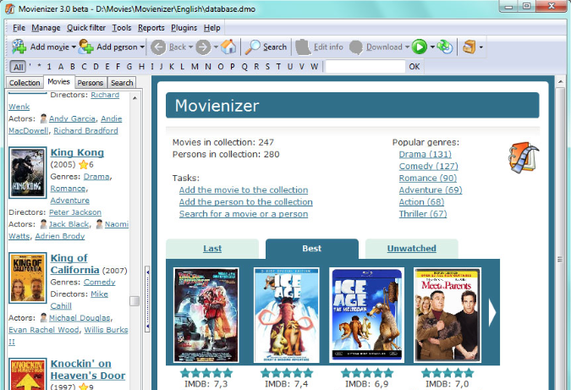The image size is (571, 390).
Task: Click the OK button by filter field
Action: tap(414, 67)
